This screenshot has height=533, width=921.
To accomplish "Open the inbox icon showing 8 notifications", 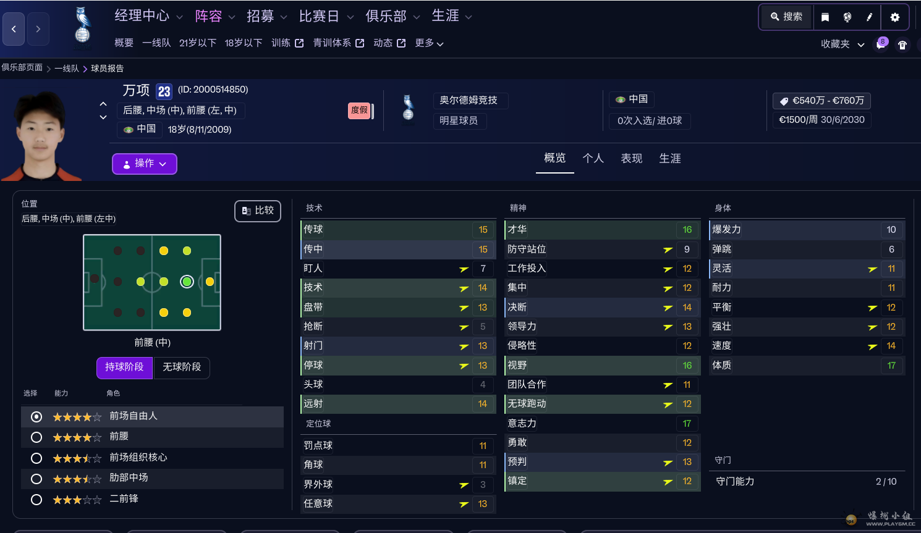I will coord(881,43).
